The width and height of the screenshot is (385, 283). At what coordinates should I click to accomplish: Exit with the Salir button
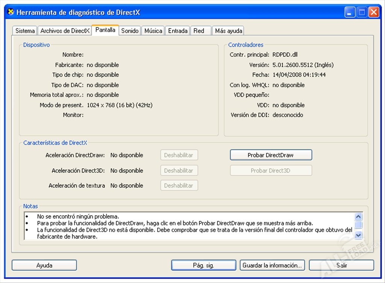(341, 265)
